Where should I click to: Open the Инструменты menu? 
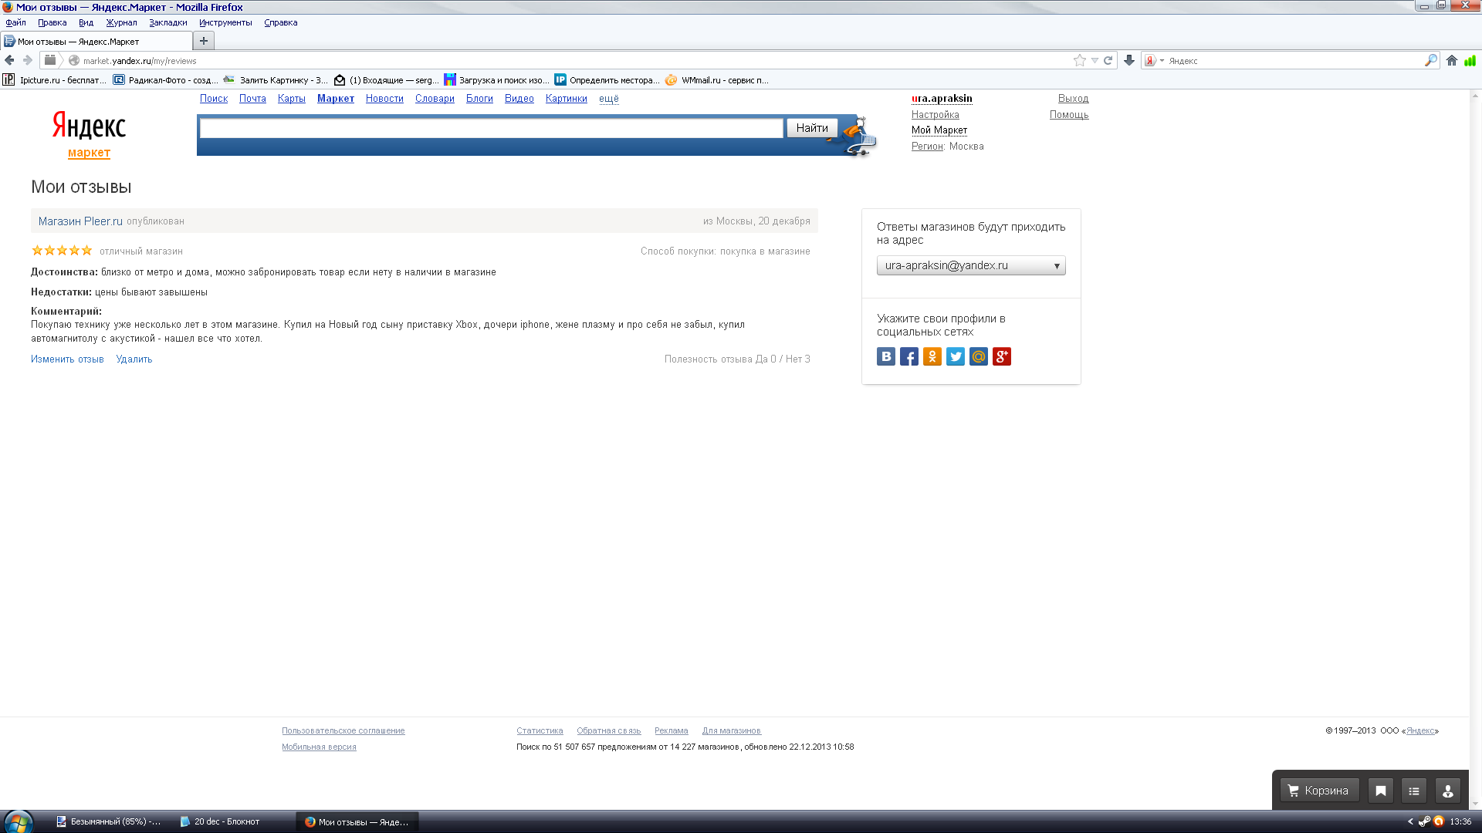pos(225,22)
